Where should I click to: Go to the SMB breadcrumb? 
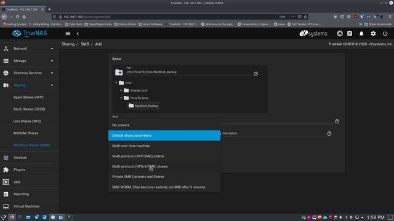[x=85, y=44]
